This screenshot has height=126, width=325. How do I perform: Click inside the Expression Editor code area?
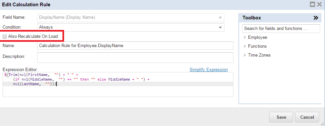pyautogui.click(x=118, y=85)
